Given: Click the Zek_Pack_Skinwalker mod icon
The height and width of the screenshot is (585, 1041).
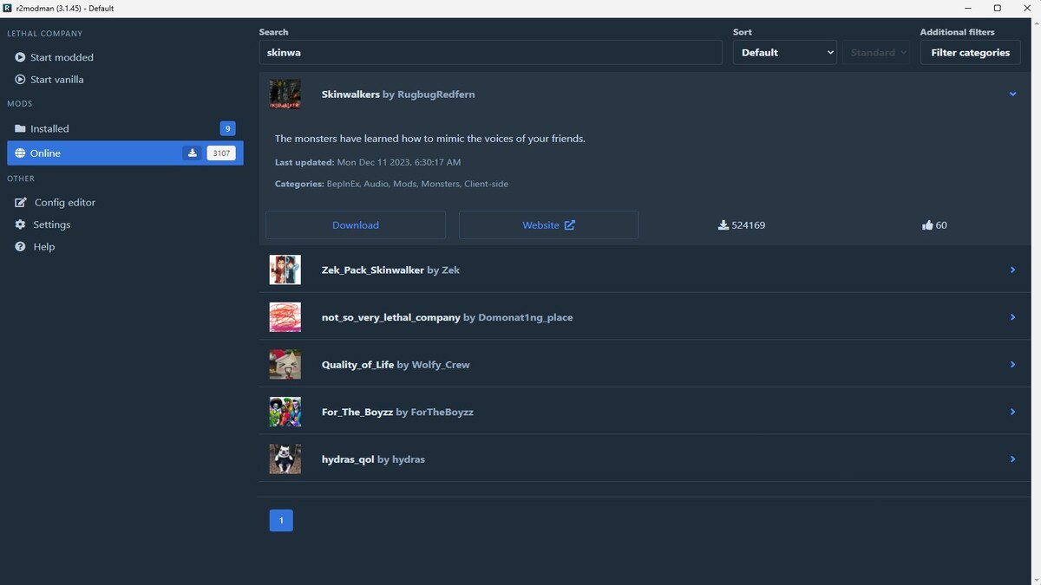Looking at the screenshot, I should 285,270.
